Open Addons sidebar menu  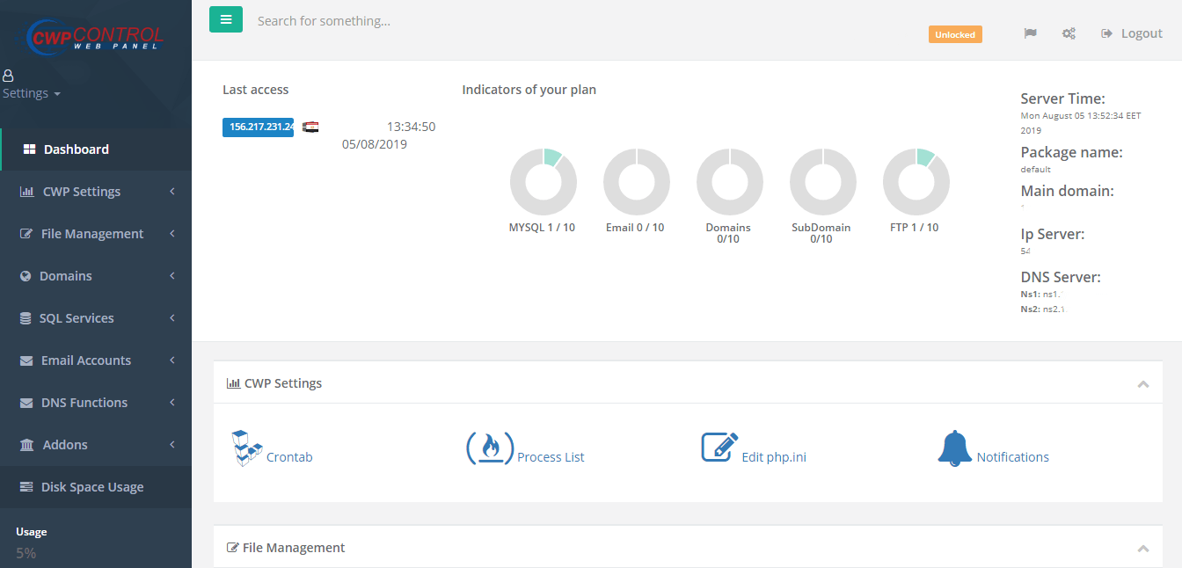[x=96, y=445]
